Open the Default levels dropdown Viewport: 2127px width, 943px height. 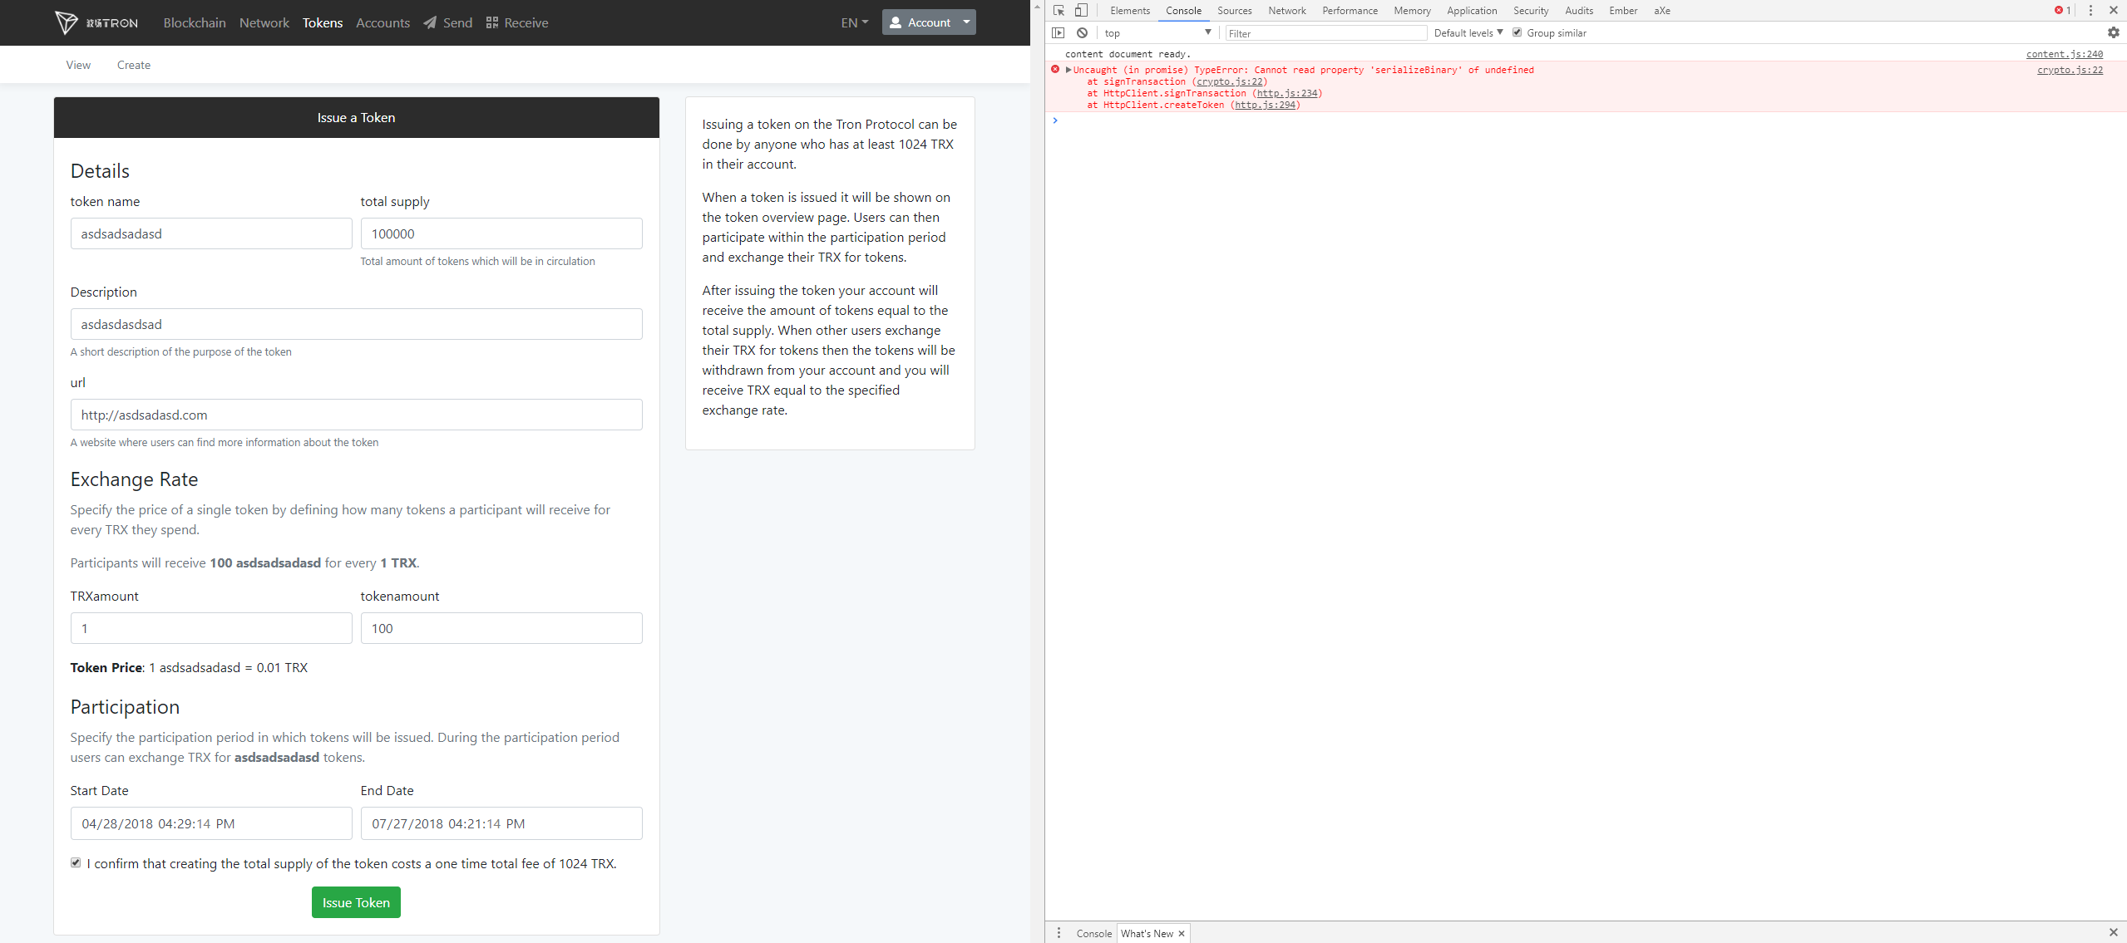(x=1467, y=32)
